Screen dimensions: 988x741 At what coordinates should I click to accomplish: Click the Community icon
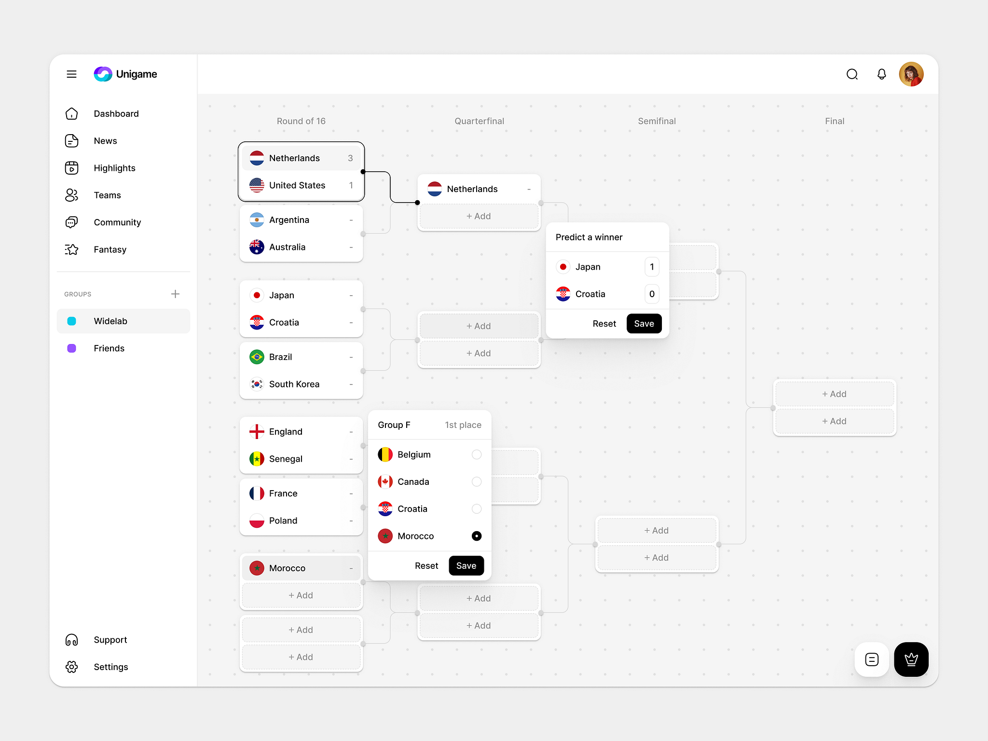(x=71, y=222)
